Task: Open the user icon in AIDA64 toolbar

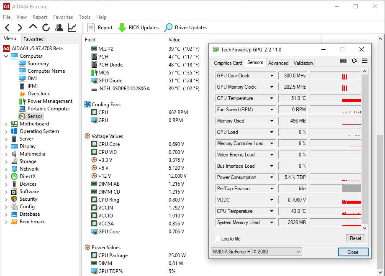Action: coord(59,28)
